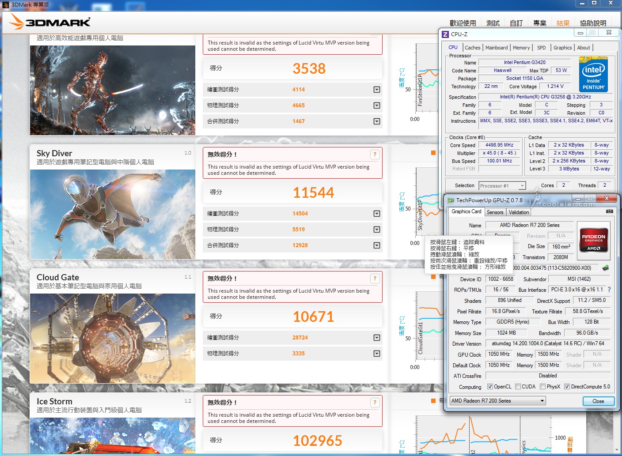Viewport: 622px width, 456px height.
Task: Expand Cloud Gate physics score 3335 details
Action: pyautogui.click(x=377, y=354)
